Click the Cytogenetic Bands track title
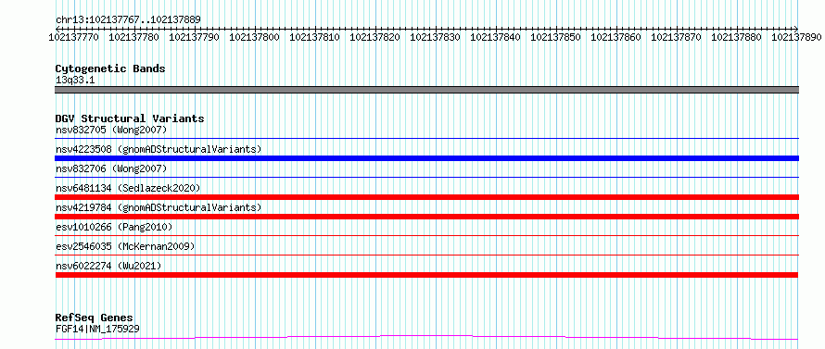The height and width of the screenshot is (349, 825). (110, 69)
